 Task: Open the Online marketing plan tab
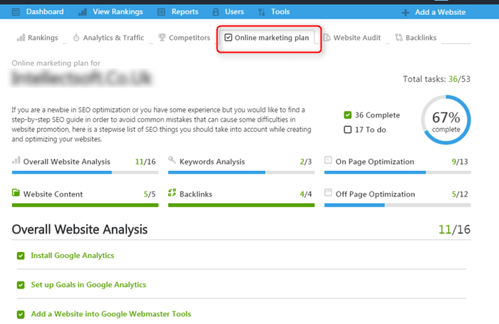click(267, 38)
